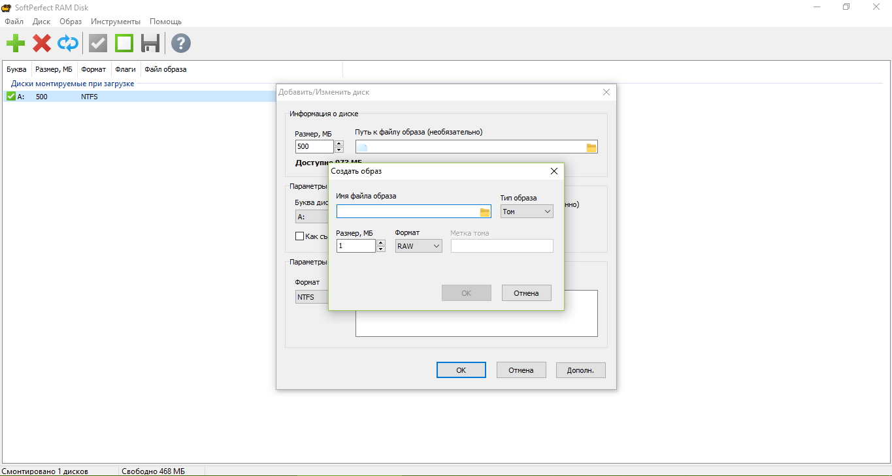The image size is (892, 476).
Task: Open the NTFS format dropdown in disk dialog
Action: click(x=312, y=297)
